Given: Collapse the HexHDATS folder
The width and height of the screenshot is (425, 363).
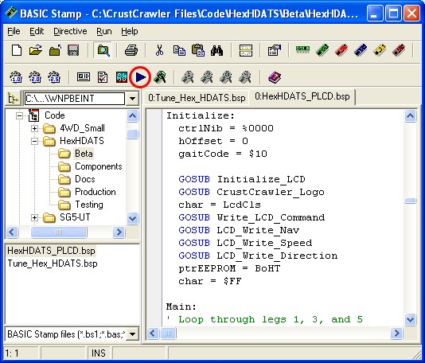Looking at the screenshot, I should coord(34,141).
